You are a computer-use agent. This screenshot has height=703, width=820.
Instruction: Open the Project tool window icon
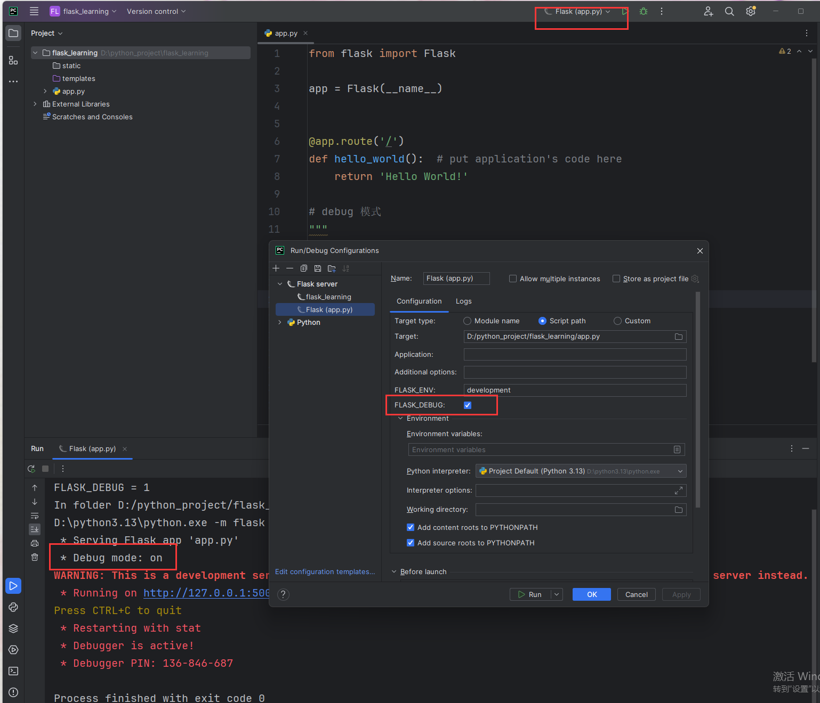[13, 33]
